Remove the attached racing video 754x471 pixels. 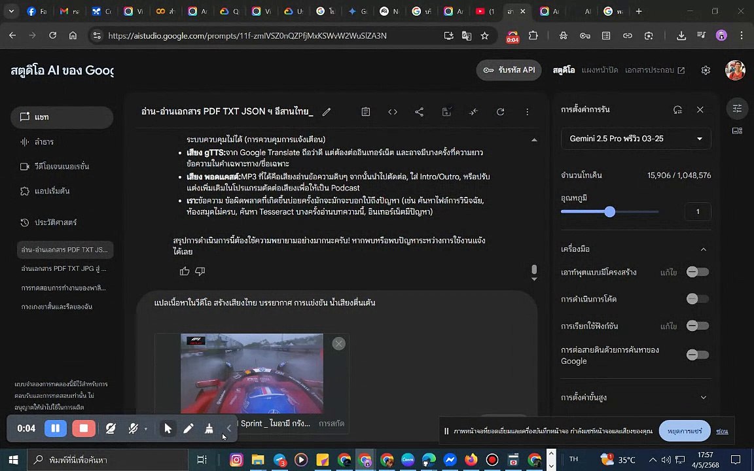pyautogui.click(x=338, y=343)
